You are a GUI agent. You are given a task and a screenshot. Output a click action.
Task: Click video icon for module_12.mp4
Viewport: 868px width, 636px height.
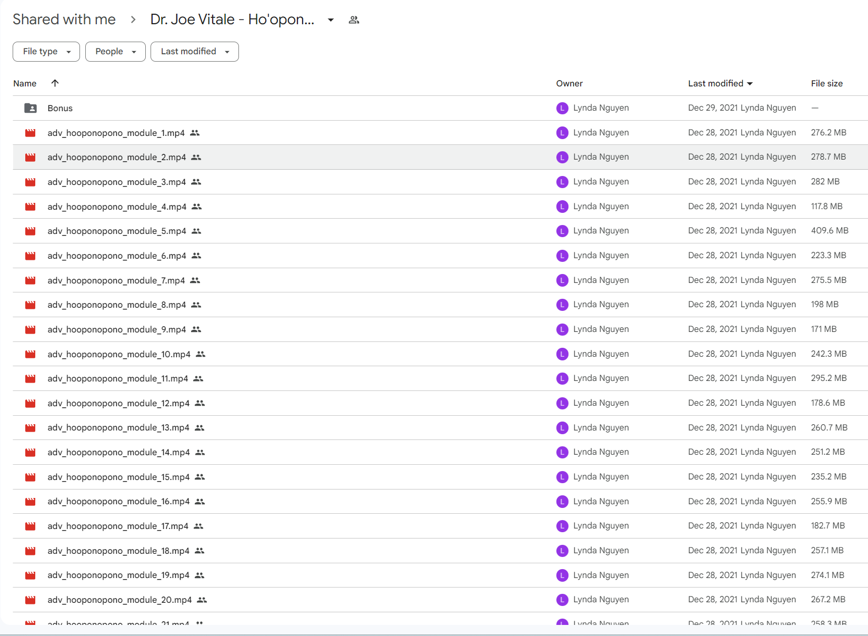[31, 403]
